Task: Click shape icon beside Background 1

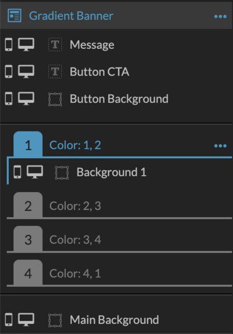Action: coord(62,173)
